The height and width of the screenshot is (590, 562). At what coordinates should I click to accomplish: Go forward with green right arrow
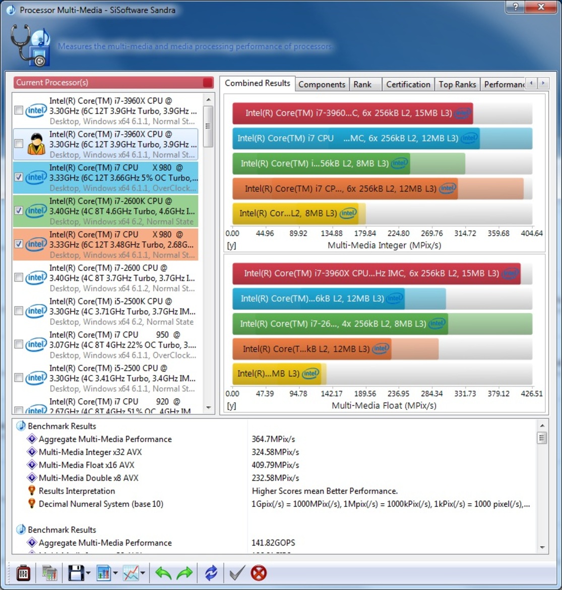point(184,573)
